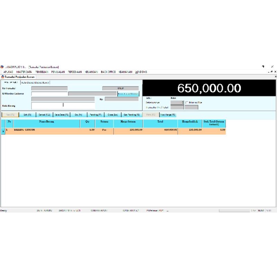This screenshot has width=277, height=277.
Task: Click the Kasir Plus app icon in title bar
Action: click(x=2, y=67)
